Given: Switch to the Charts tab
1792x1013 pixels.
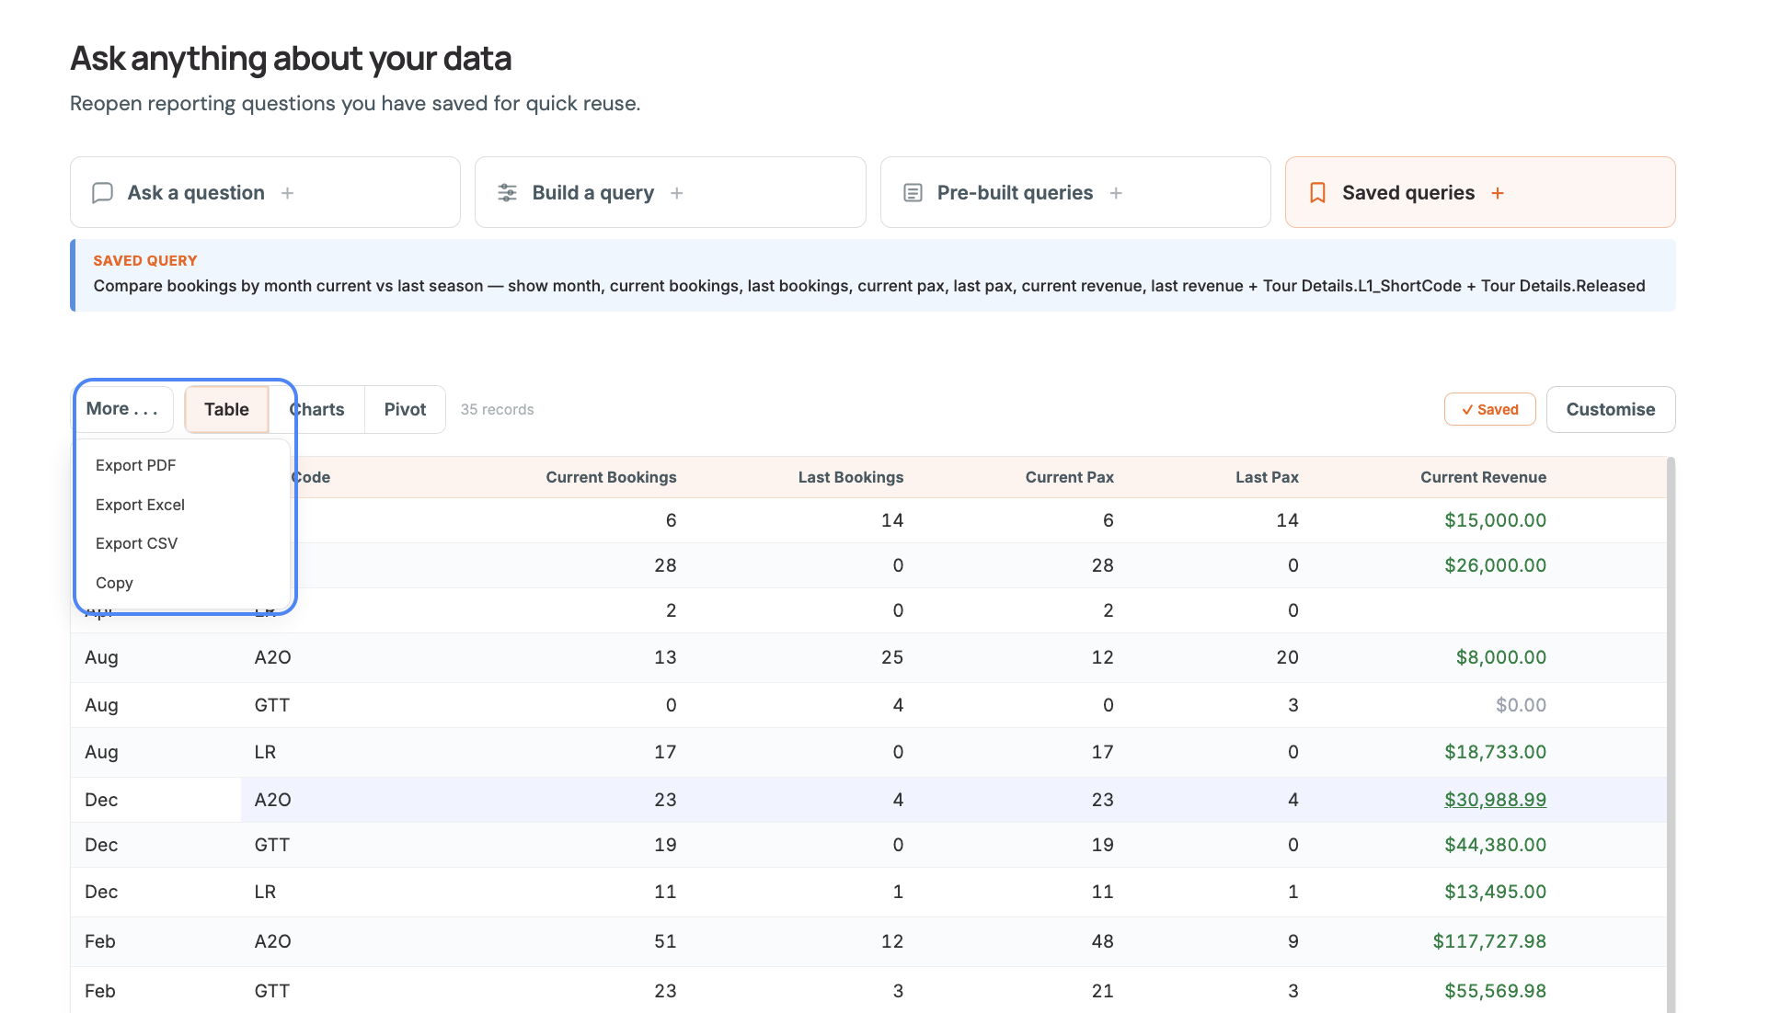Looking at the screenshot, I should tap(317, 410).
